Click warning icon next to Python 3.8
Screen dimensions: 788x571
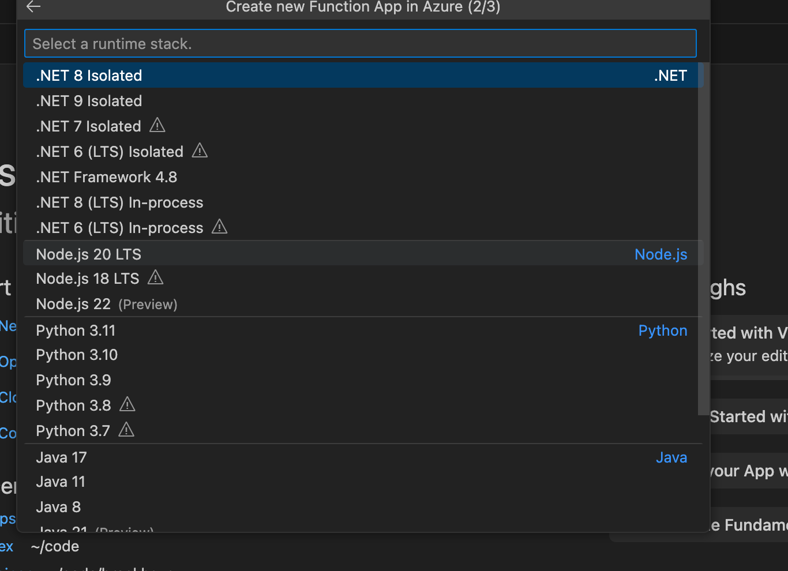coord(127,405)
